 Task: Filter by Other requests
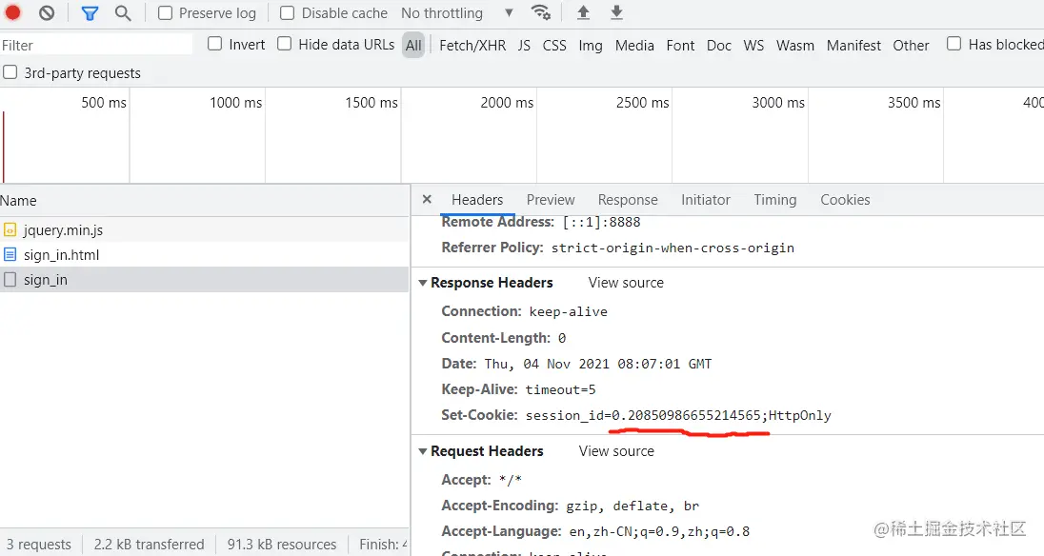[911, 46]
